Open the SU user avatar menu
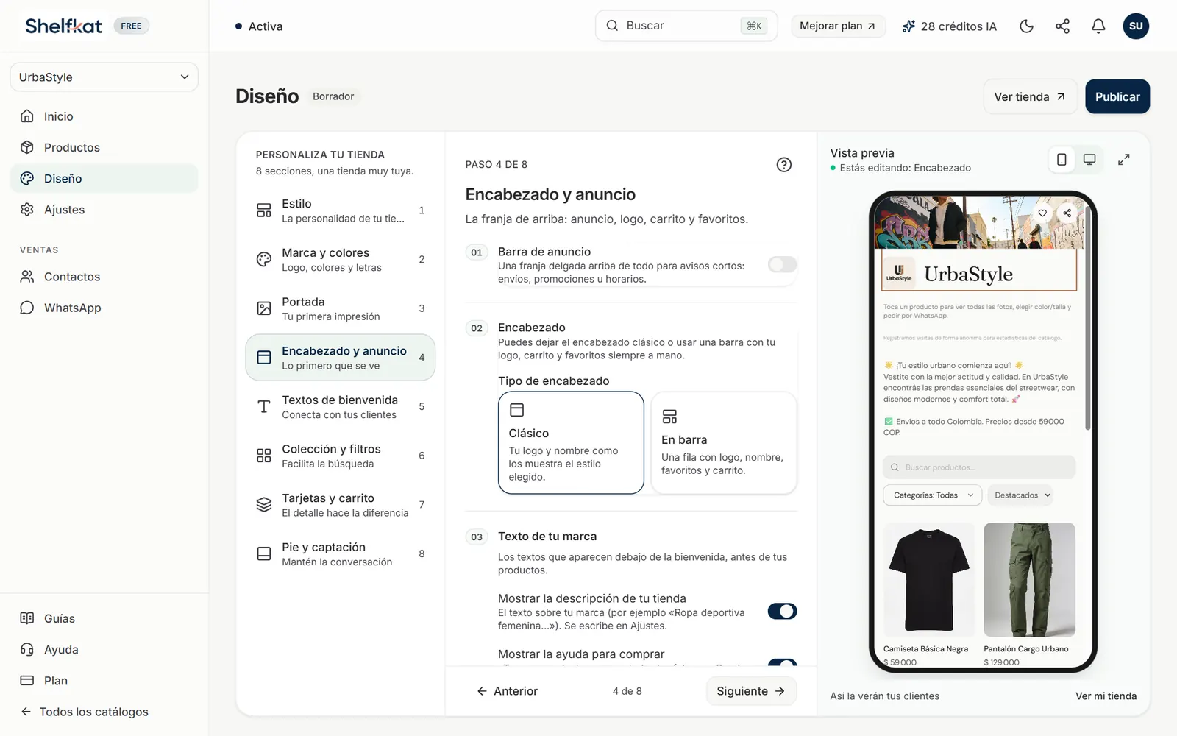The height and width of the screenshot is (736, 1177). point(1136,26)
